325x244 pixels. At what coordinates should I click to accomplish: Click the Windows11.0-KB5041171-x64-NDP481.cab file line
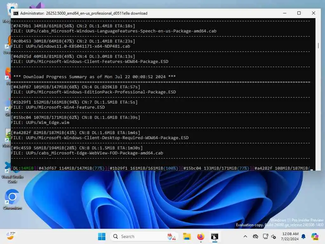coord(70,46)
